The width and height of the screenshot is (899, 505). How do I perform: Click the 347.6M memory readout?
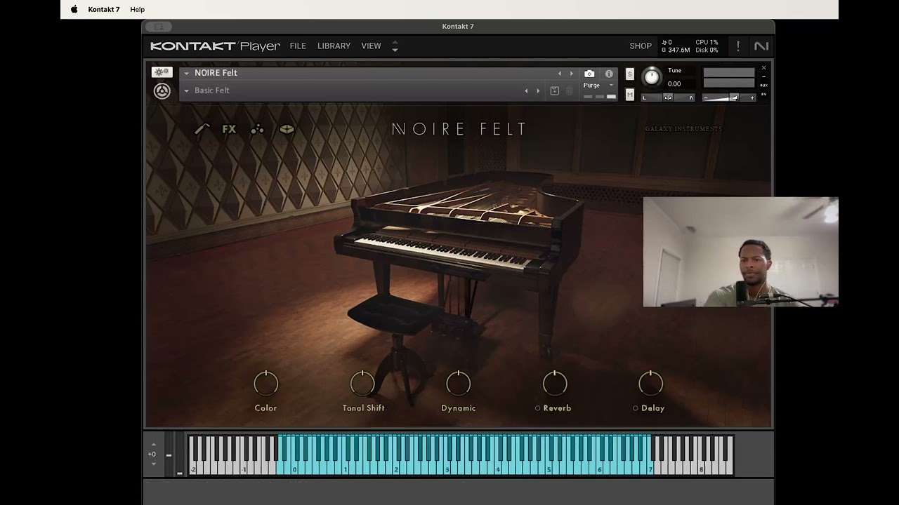676,50
